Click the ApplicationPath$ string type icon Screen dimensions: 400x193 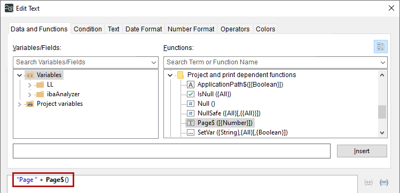pos(191,85)
